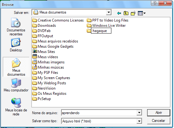Click the hagaque folder rename box
The image size is (174, 128).
[101, 31]
